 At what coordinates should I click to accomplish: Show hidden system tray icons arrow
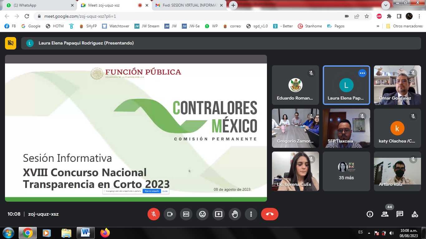369,233
